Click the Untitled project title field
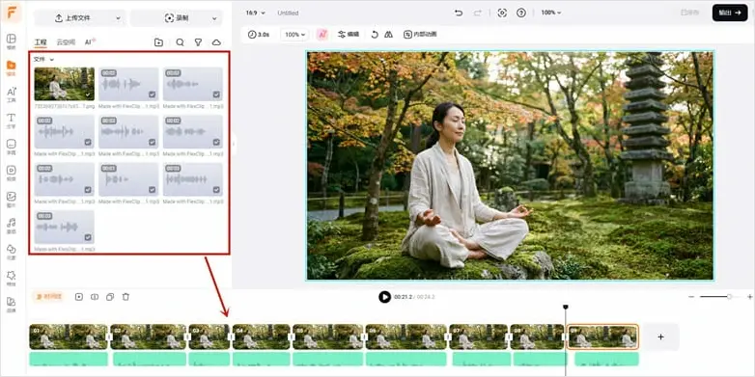 (x=288, y=13)
